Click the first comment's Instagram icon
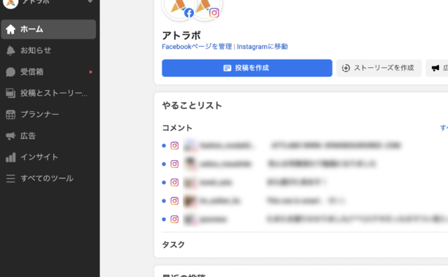Screen dimensions: 448x277 point(174,145)
